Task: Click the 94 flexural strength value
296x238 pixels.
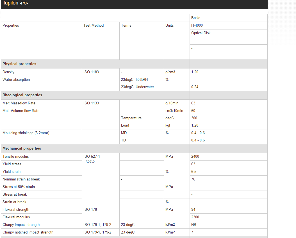Action: (x=193, y=210)
